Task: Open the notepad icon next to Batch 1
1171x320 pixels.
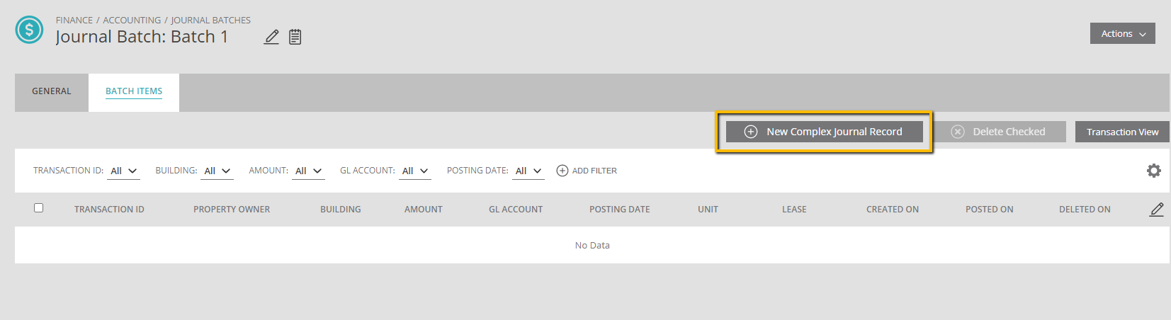Action: click(295, 37)
